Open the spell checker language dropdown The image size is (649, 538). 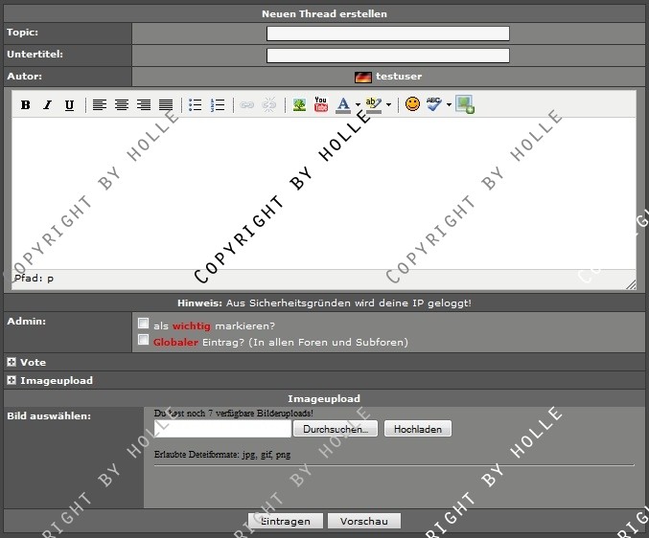tap(449, 105)
